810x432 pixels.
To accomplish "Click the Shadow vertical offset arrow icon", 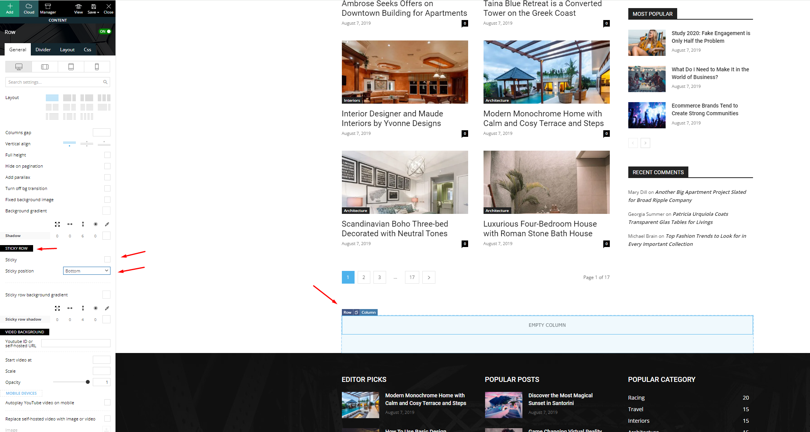I will point(83,224).
